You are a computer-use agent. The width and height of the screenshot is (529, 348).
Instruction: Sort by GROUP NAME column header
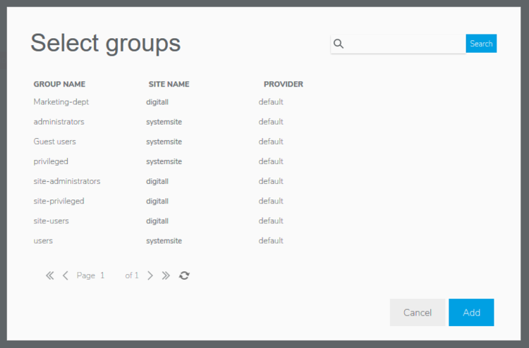click(59, 85)
